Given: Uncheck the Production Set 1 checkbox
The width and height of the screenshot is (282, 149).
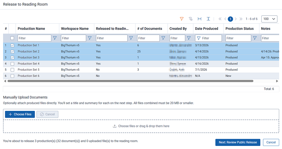Looking at the screenshot, I should (12, 45).
